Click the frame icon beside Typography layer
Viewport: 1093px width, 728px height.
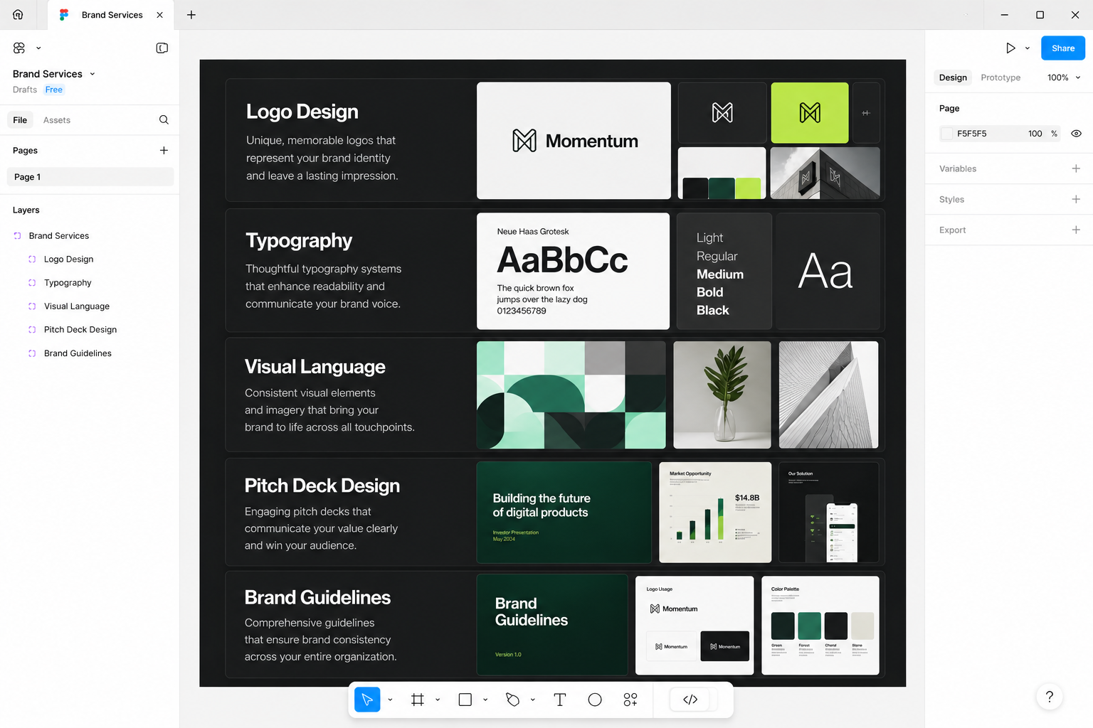(32, 283)
